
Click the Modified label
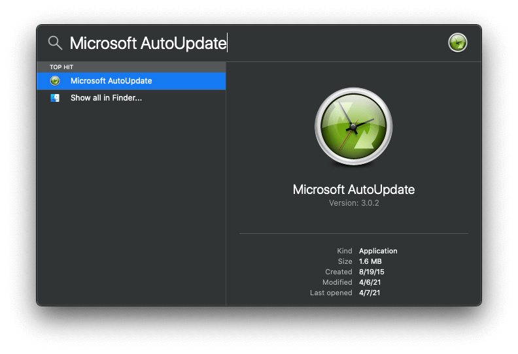[337, 282]
